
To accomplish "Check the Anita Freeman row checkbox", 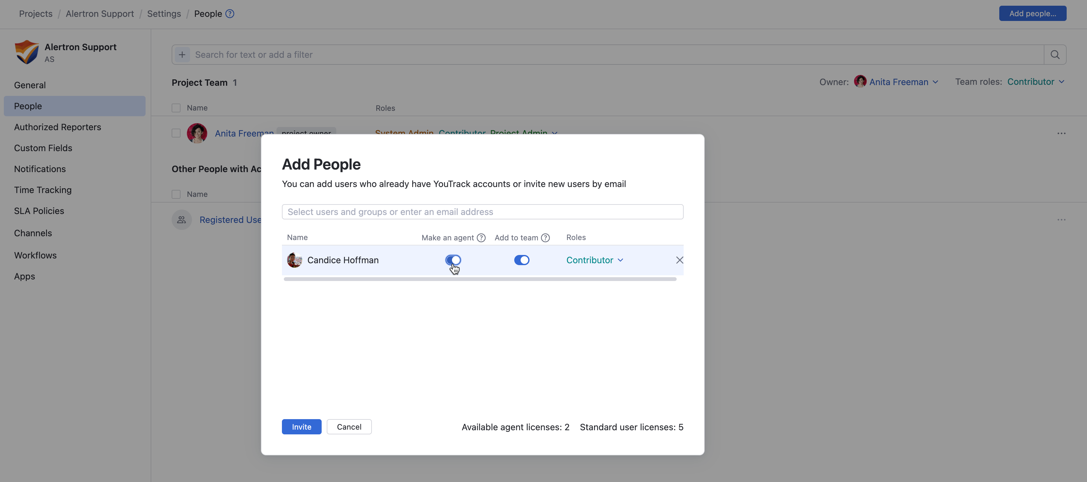I will (176, 133).
